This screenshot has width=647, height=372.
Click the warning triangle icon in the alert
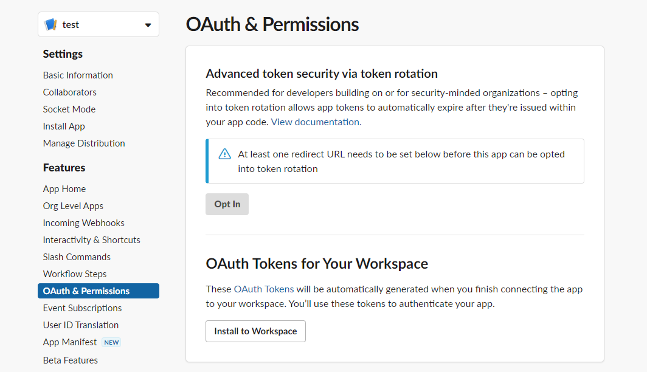[x=224, y=154]
